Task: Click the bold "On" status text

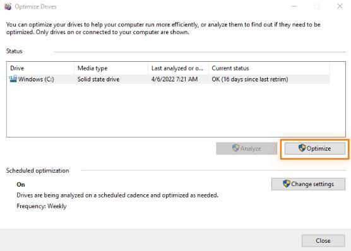Action: (21, 185)
